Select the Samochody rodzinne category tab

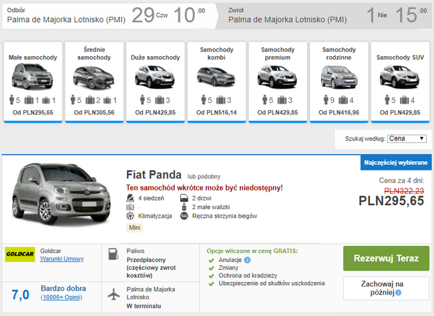(x=339, y=82)
